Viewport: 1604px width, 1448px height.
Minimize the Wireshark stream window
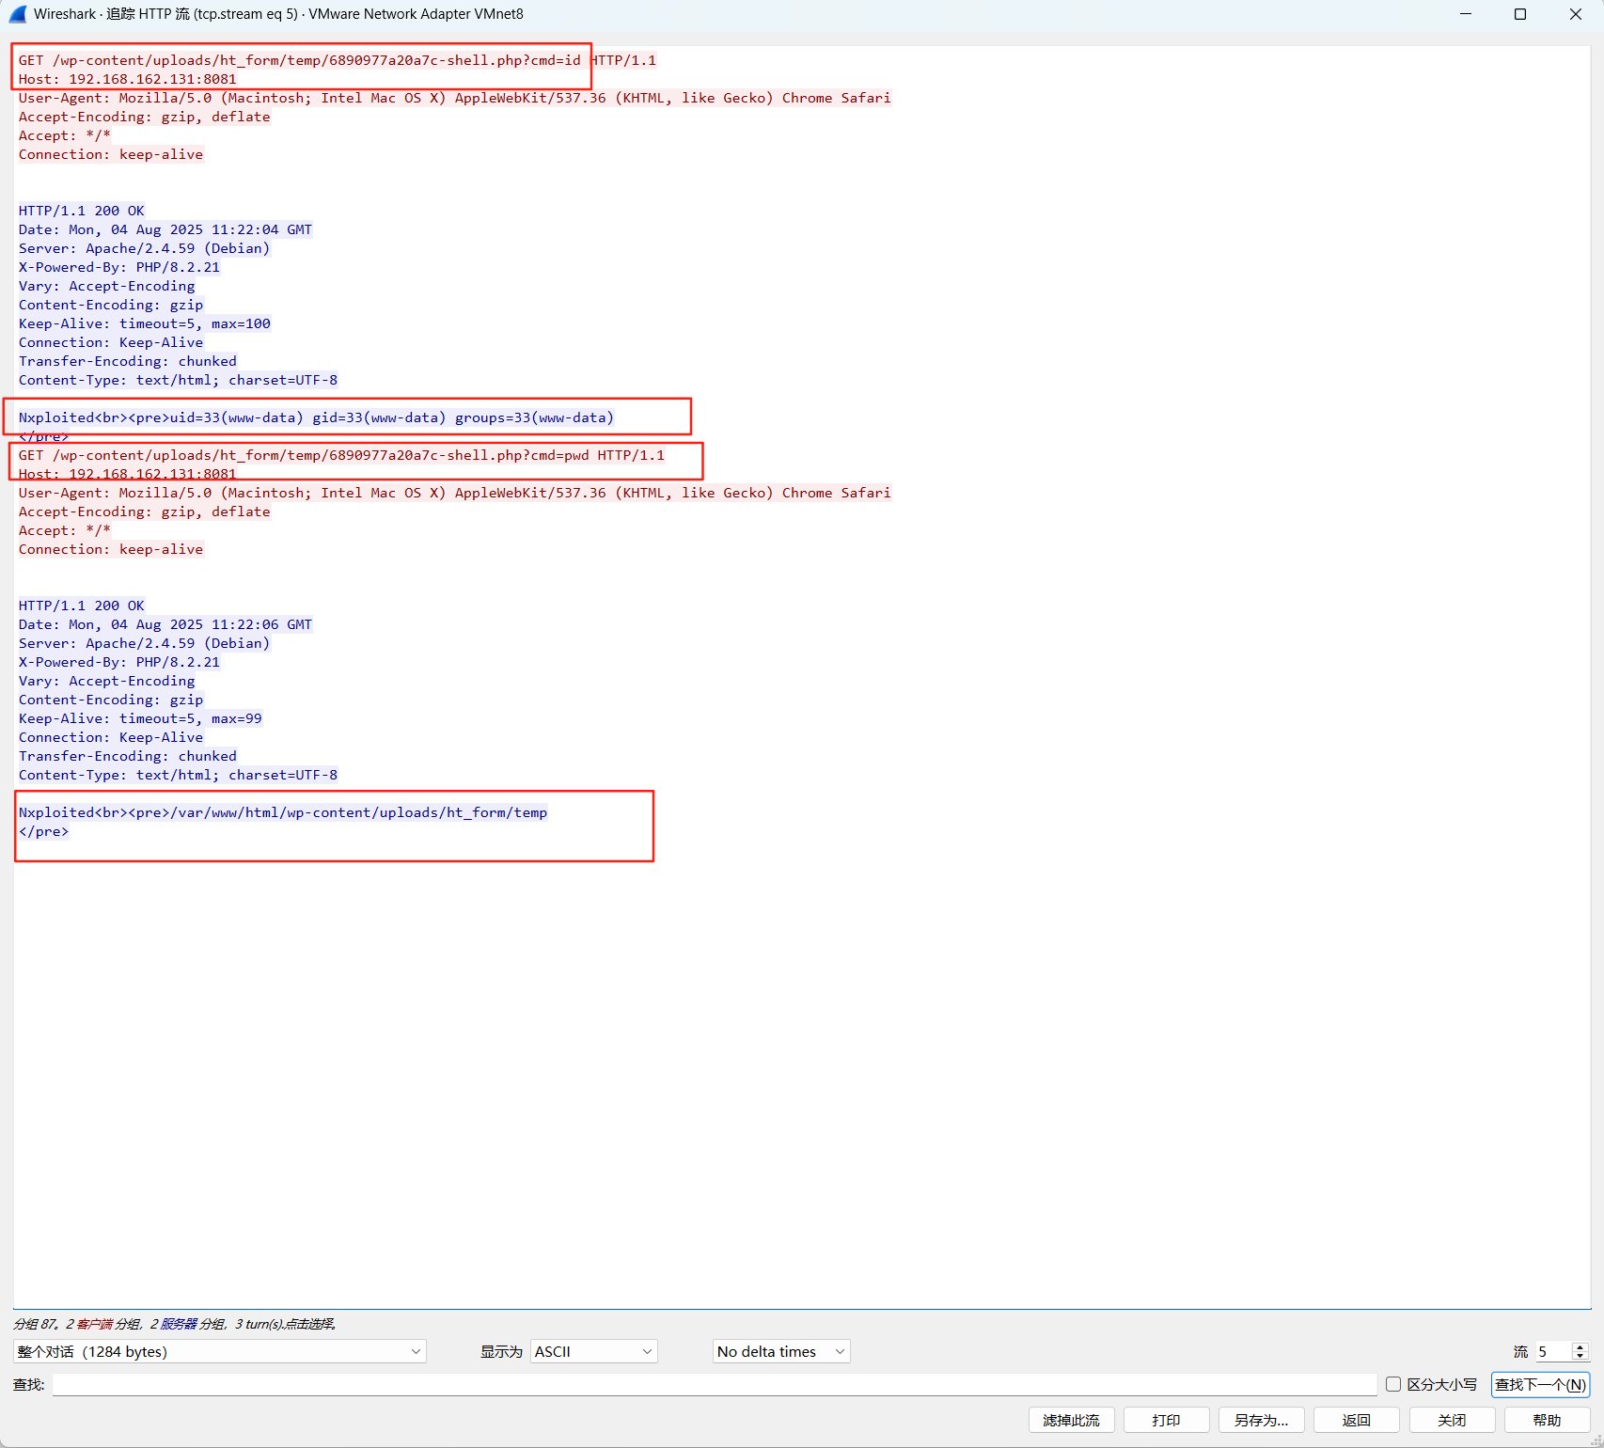[1466, 14]
